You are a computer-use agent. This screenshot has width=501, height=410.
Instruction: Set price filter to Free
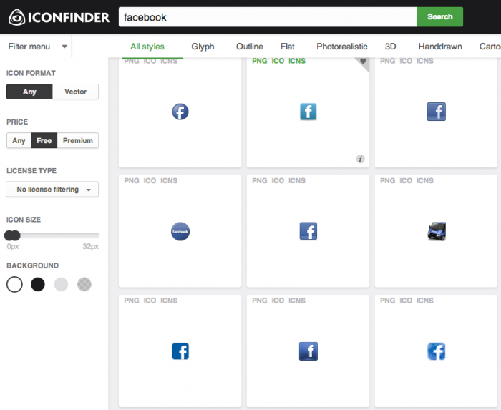44,140
